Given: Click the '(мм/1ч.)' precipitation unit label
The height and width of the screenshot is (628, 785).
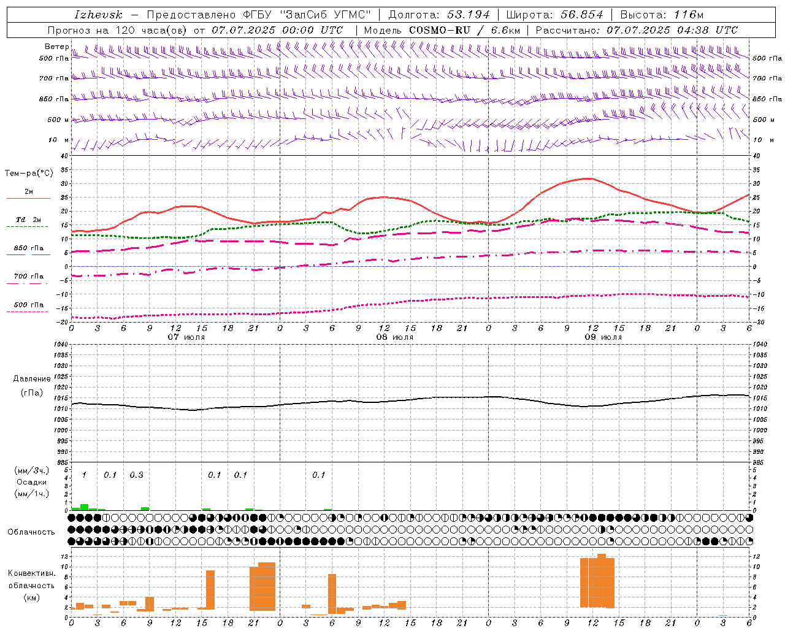Looking at the screenshot, I should pyautogui.click(x=31, y=494).
